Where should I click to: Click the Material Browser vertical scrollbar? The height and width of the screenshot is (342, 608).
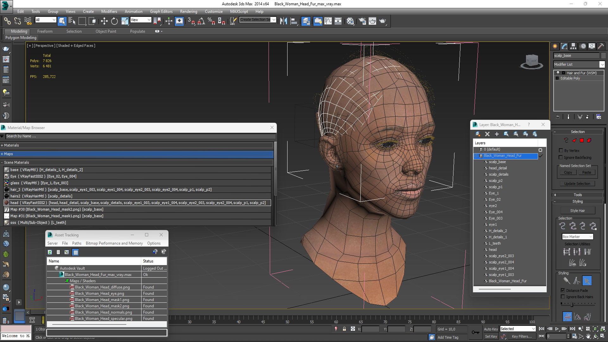click(275, 168)
